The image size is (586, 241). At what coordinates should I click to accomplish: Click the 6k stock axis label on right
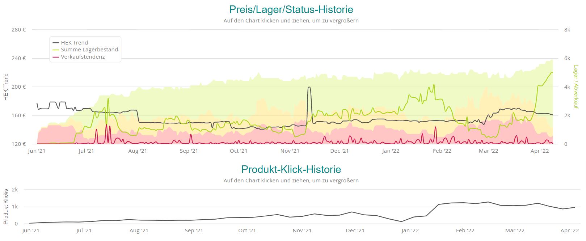[567, 58]
